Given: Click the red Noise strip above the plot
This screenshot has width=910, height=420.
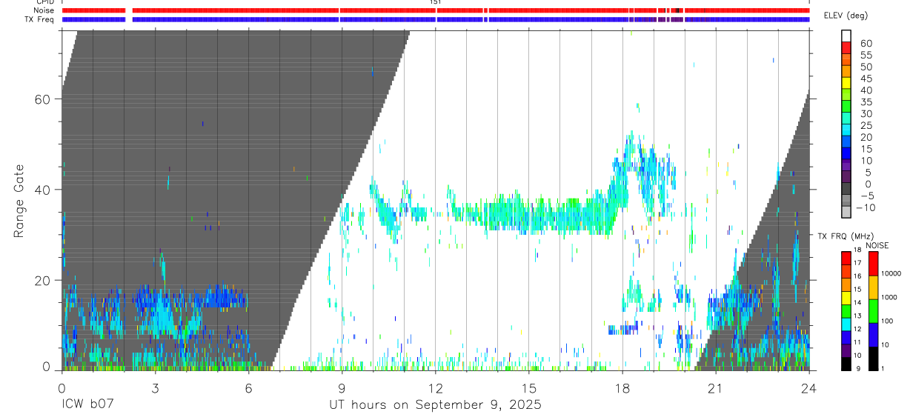Looking at the screenshot, I should (x=435, y=10).
